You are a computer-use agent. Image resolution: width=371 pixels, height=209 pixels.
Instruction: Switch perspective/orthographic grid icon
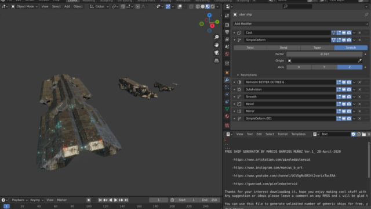216,60
